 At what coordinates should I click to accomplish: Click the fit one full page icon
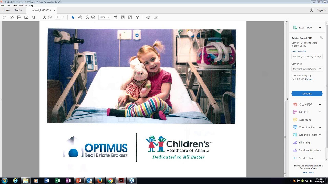[123, 17]
